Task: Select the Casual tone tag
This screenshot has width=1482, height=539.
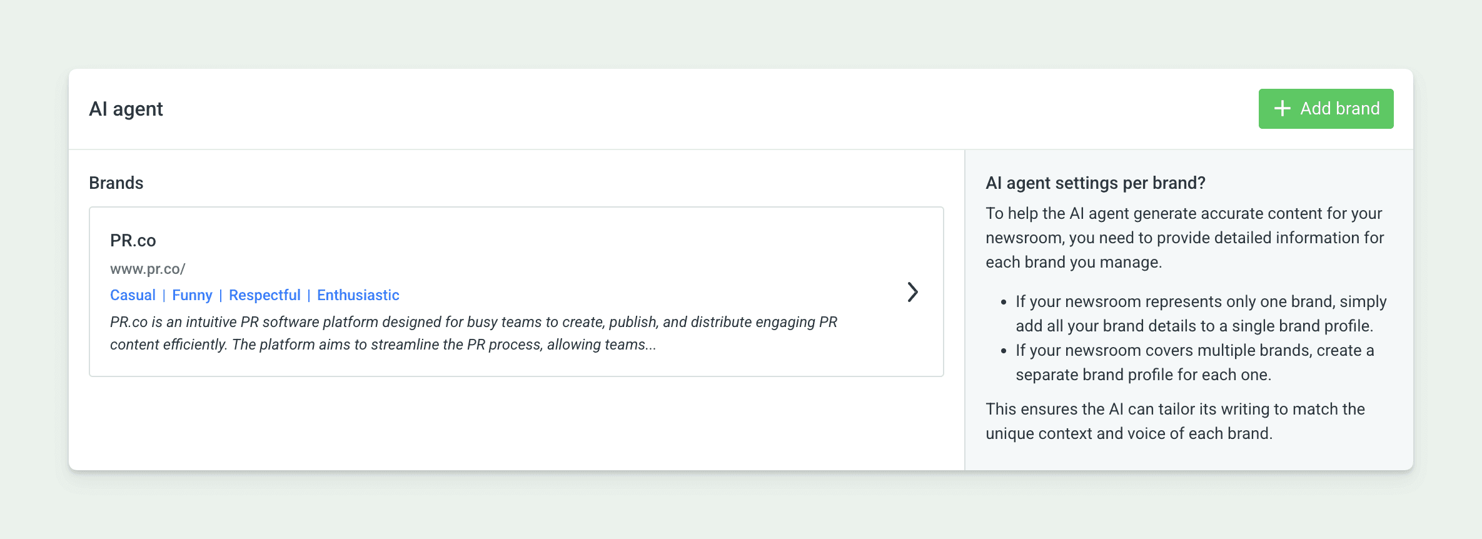Action: click(133, 295)
